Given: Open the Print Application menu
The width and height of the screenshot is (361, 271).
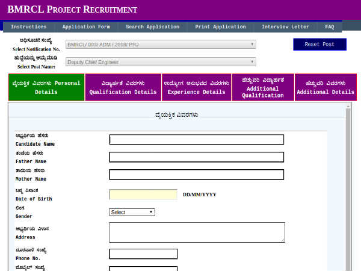Looking at the screenshot, I should tap(220, 26).
